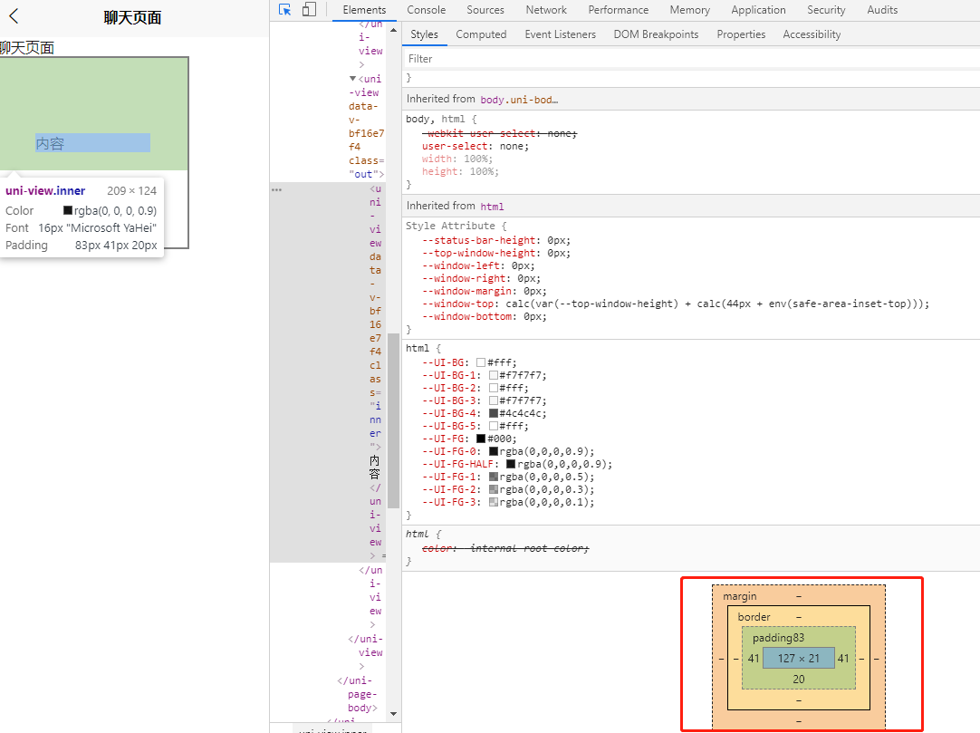Open the Elements tab
980x733 pixels.
pyautogui.click(x=364, y=10)
